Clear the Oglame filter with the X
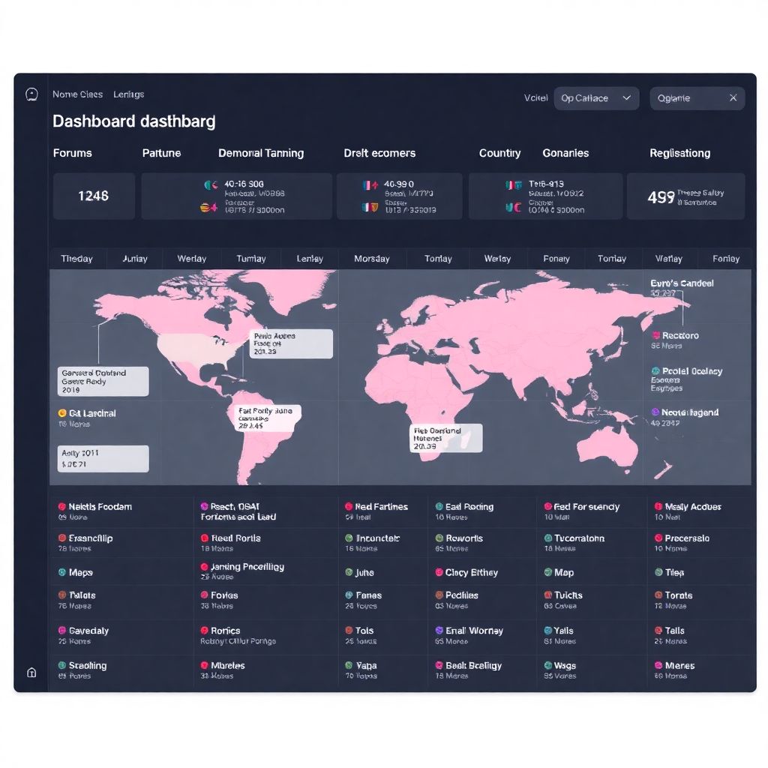 733,98
